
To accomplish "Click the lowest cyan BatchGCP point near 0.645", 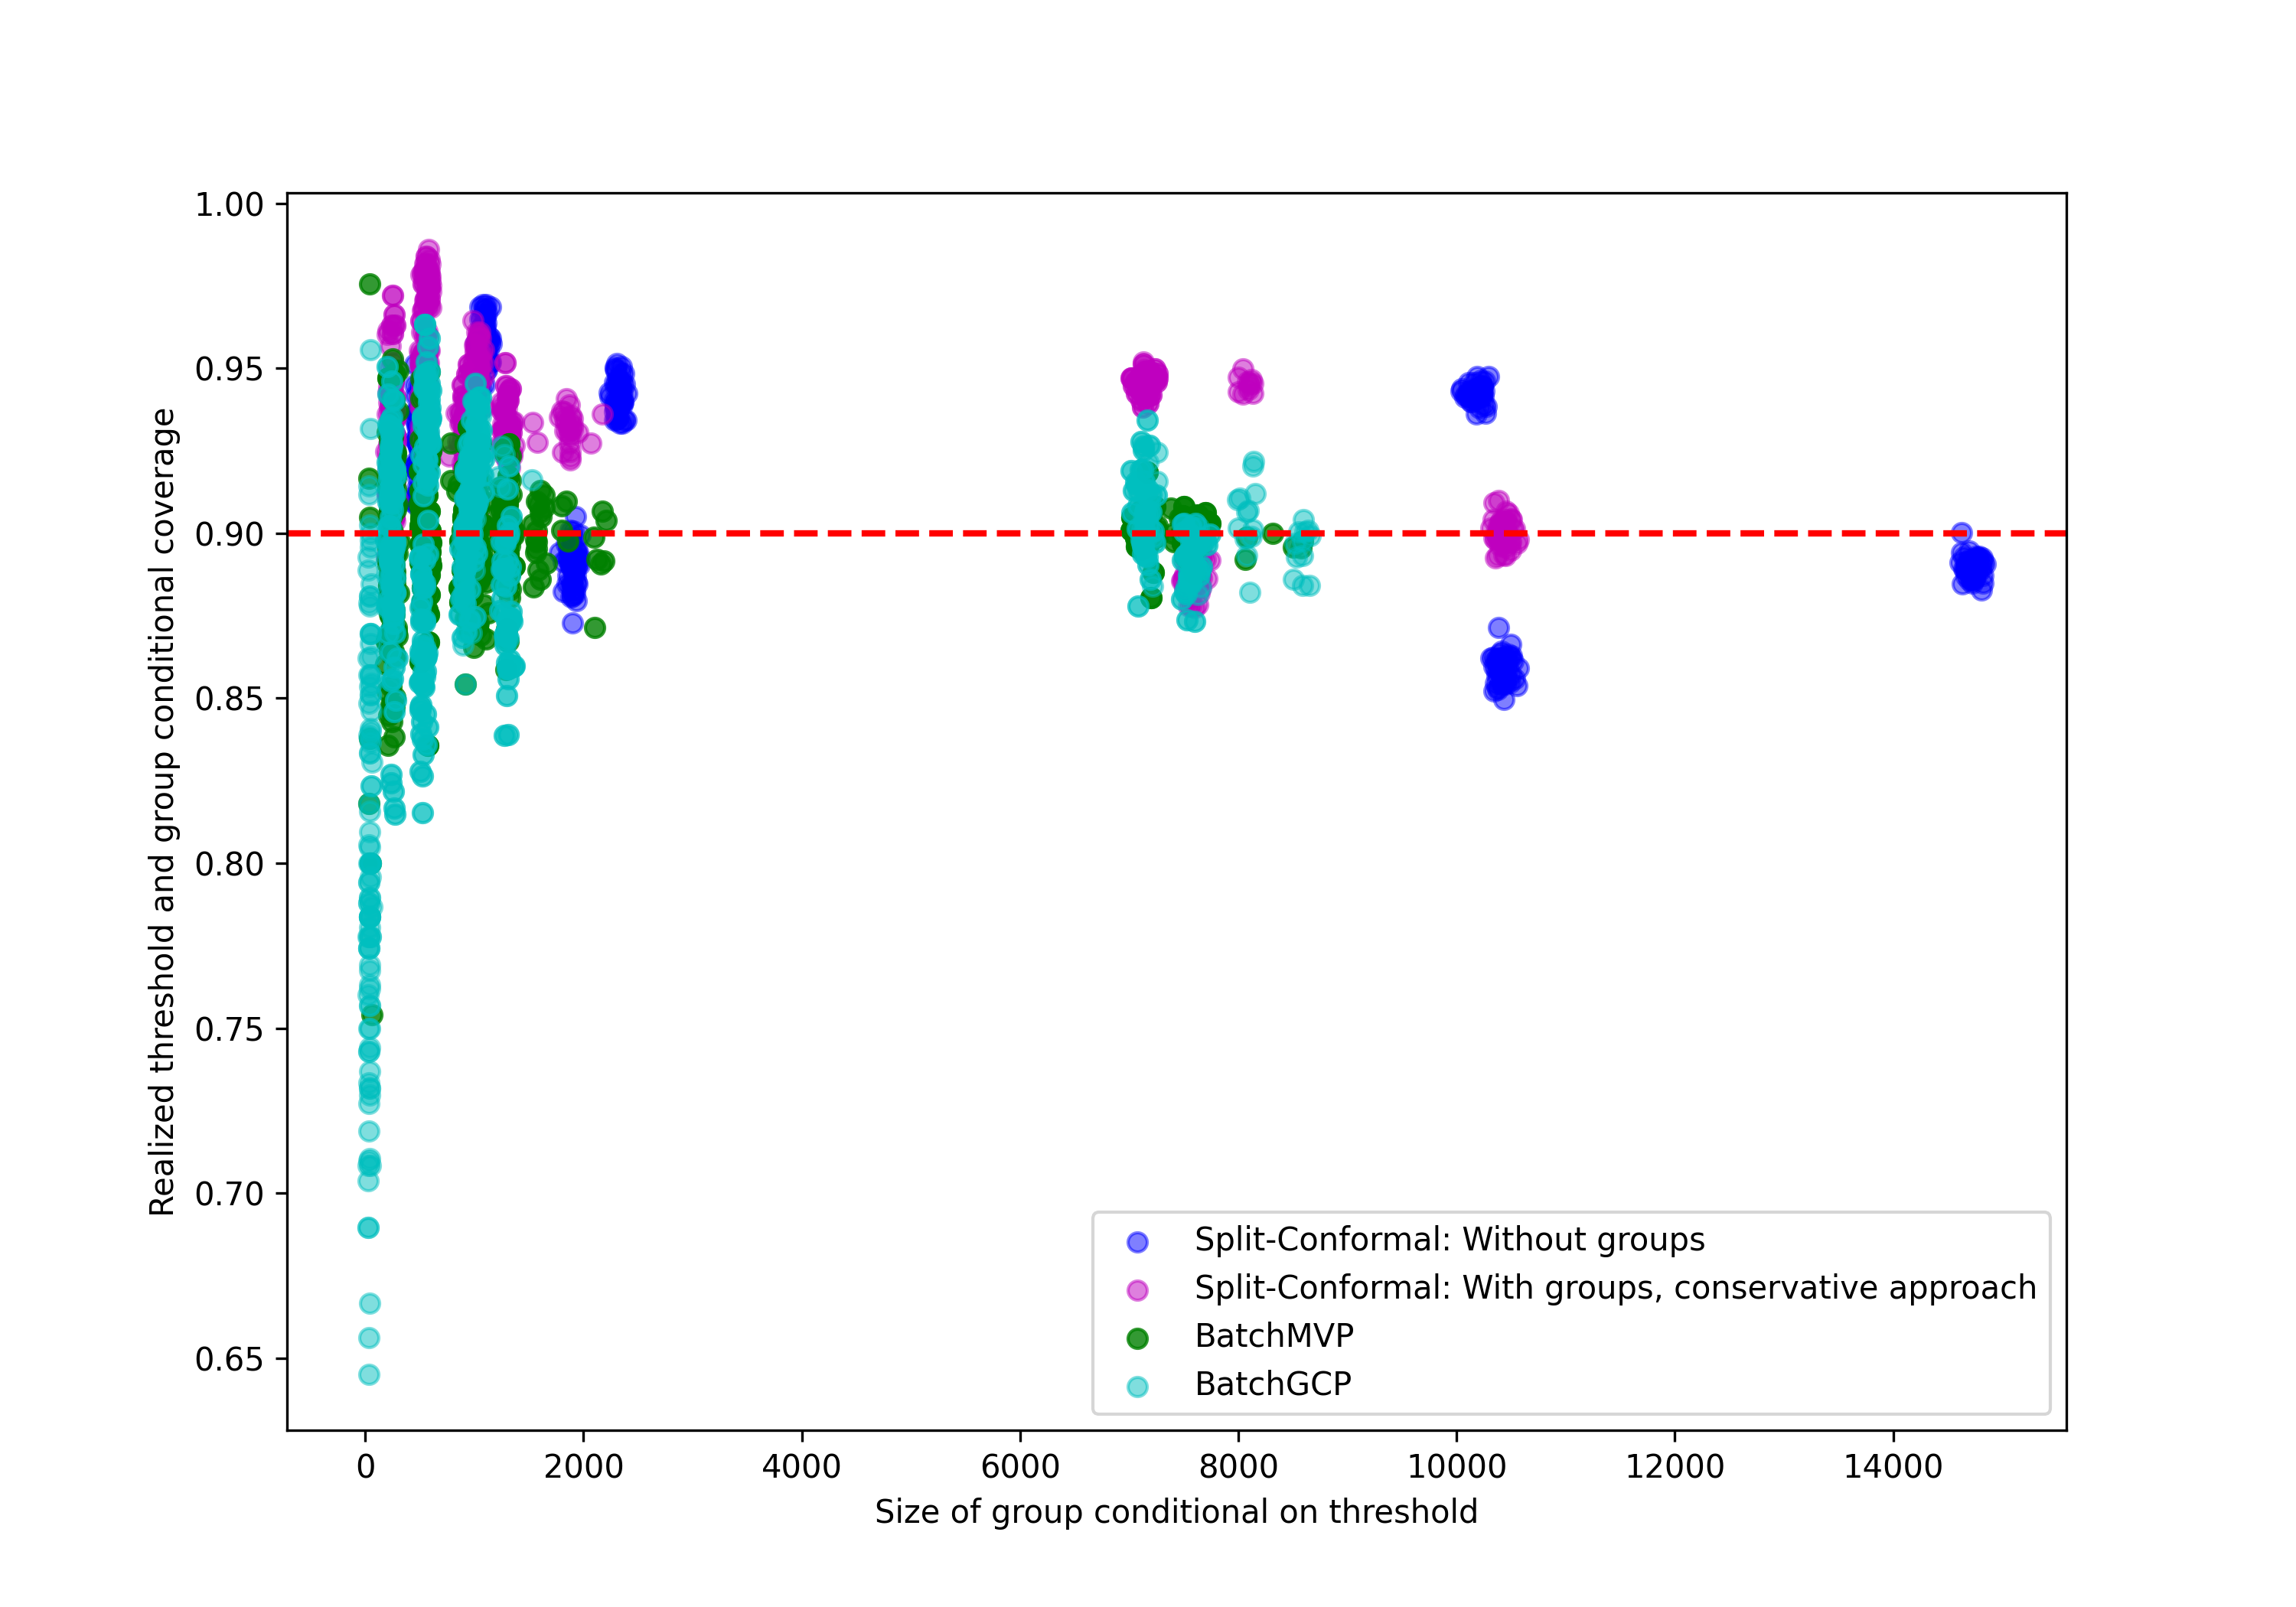I will point(369,1374).
